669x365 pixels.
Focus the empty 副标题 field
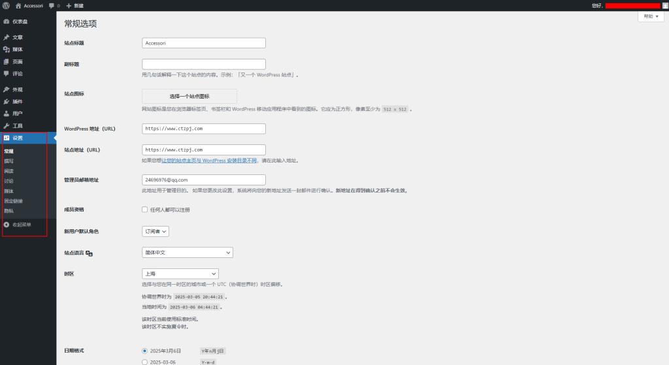[204, 64]
